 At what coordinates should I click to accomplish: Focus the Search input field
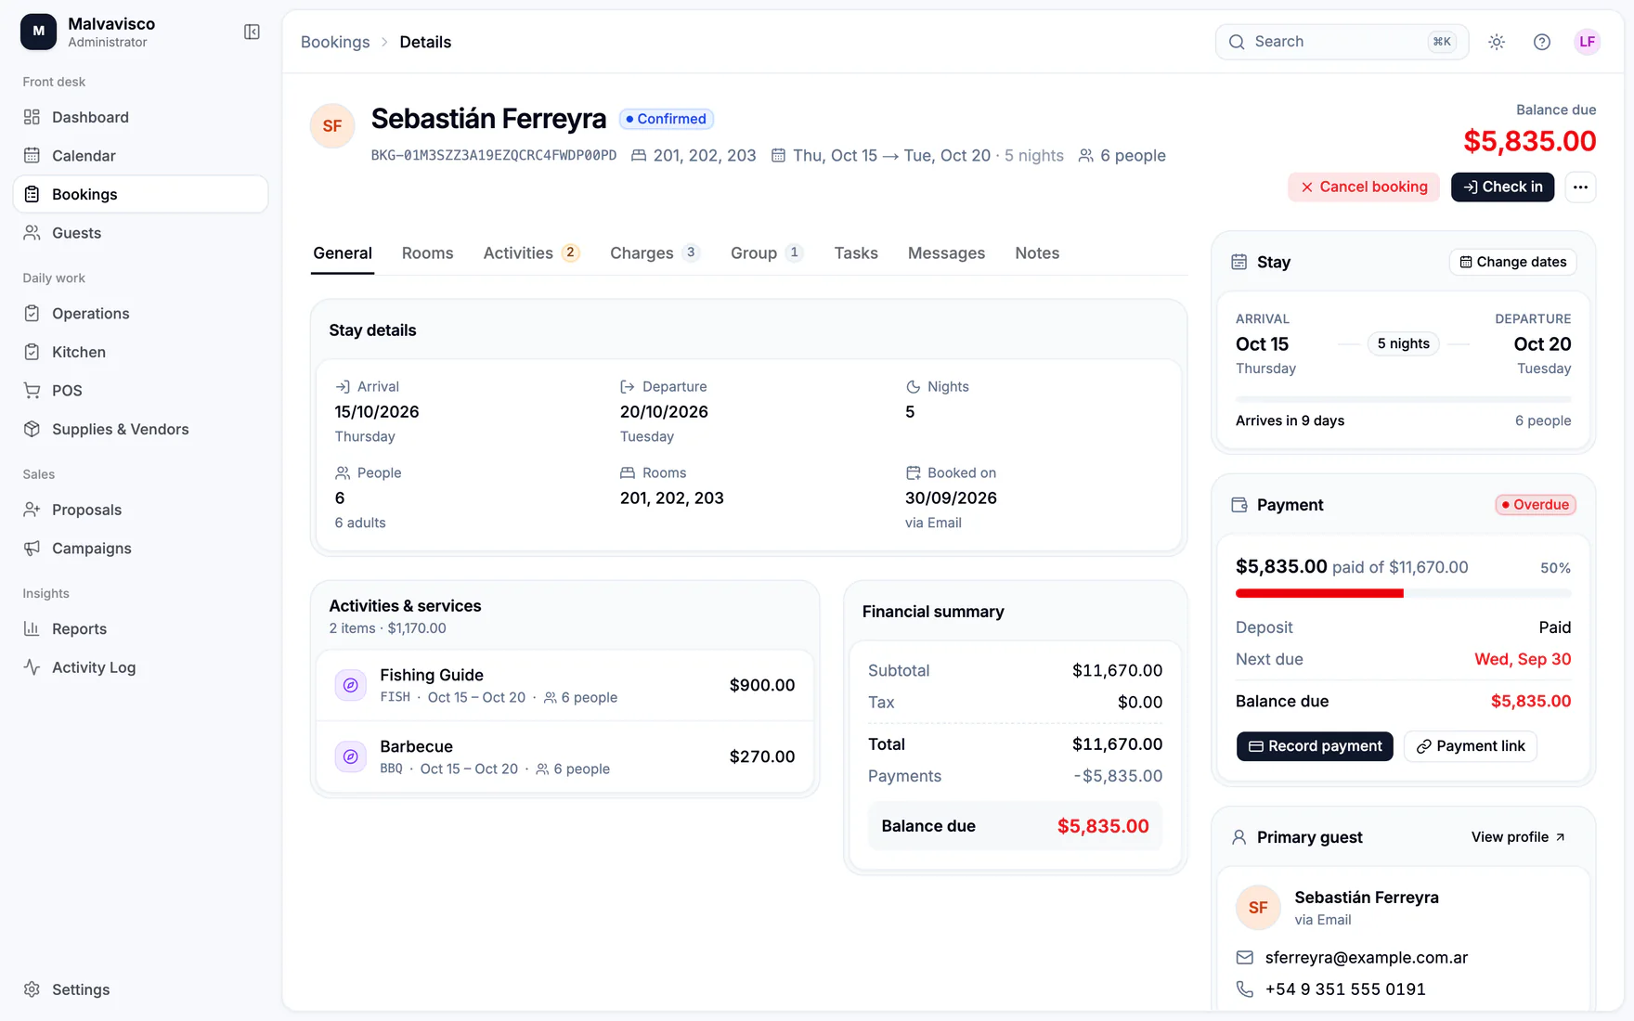(1342, 42)
